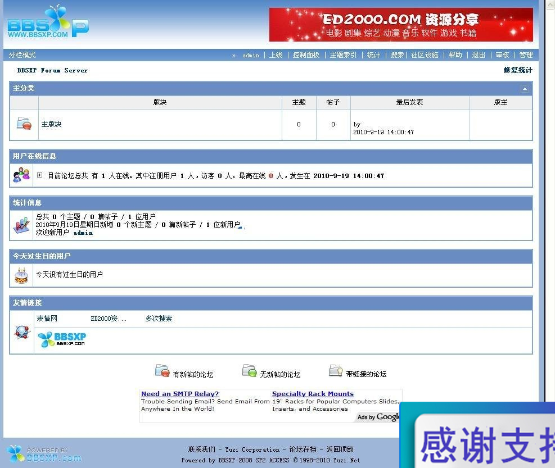The height and width of the screenshot is (468, 555).
Task: Open the ED2000资... friendly link
Action: click(109, 319)
